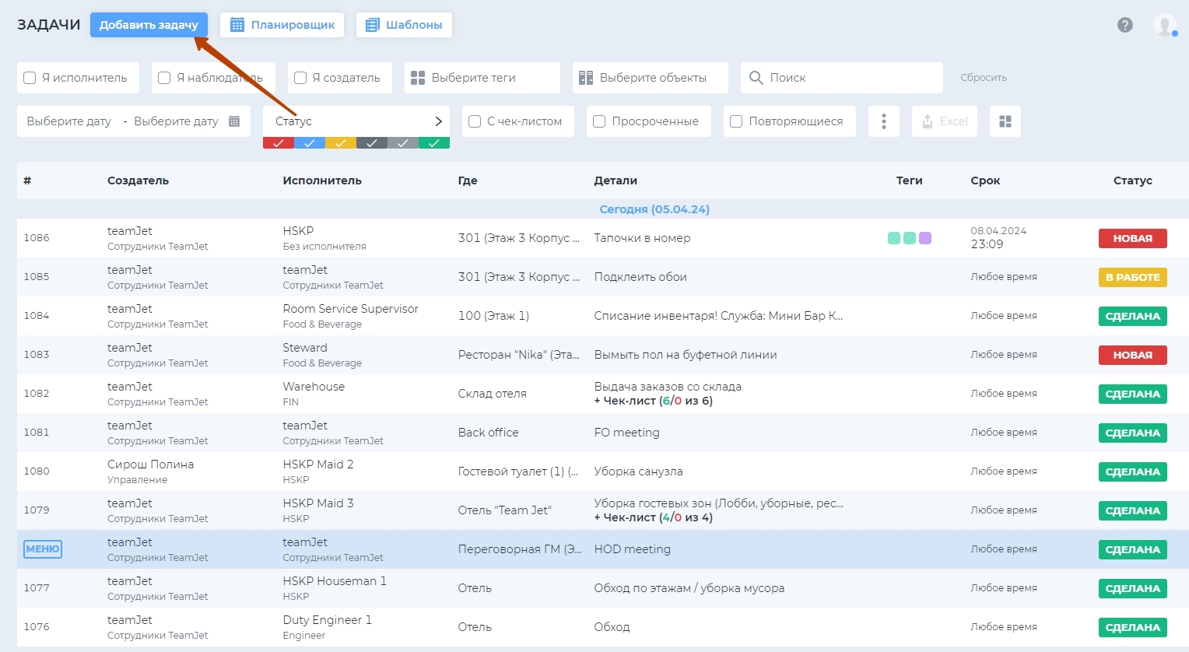Image resolution: width=1189 pixels, height=652 pixels.
Task: Toggle dark gray status filter checkmark
Action: pyautogui.click(x=372, y=142)
